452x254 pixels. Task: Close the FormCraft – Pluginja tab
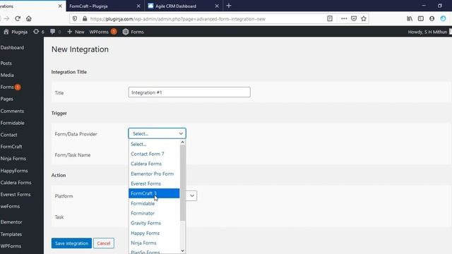click(x=138, y=6)
